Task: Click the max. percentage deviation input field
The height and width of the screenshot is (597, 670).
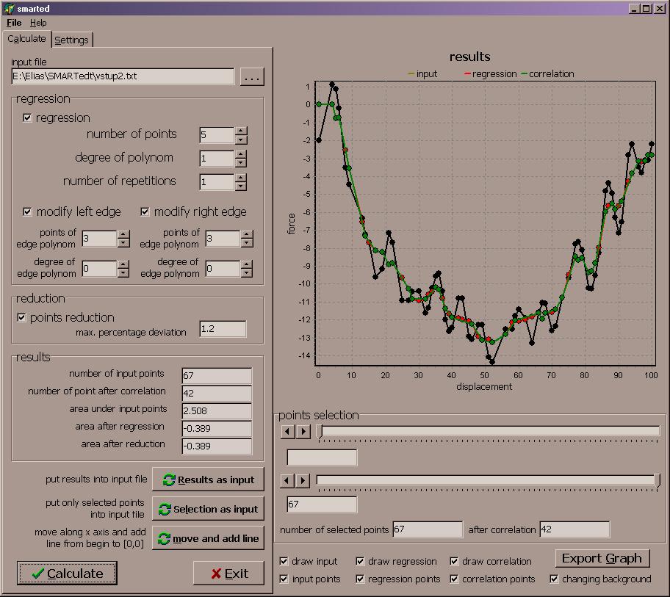Action: (x=223, y=329)
